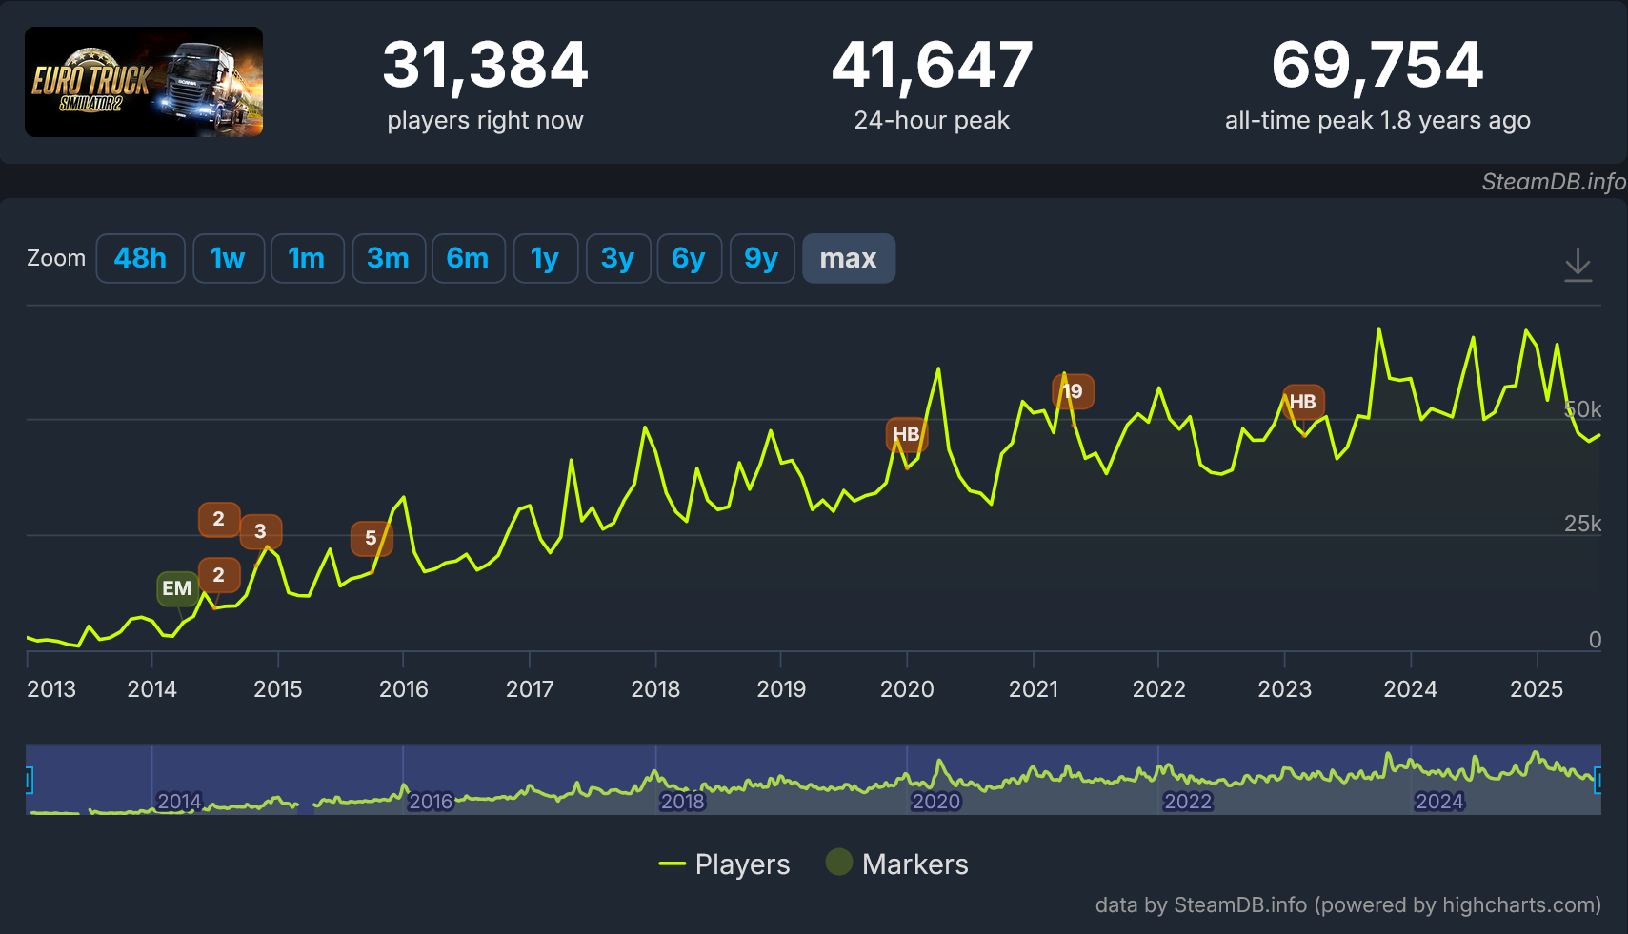Set zoom to 1m

[307, 258]
